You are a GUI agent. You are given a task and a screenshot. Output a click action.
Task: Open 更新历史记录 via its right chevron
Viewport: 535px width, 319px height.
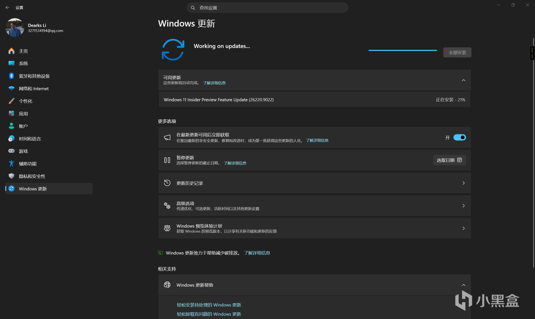pos(464,183)
